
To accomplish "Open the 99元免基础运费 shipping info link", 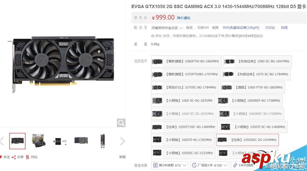I will point(241,28).
